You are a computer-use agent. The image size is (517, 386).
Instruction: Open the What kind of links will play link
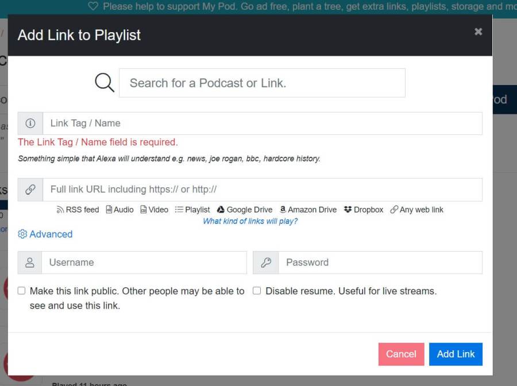click(x=250, y=221)
